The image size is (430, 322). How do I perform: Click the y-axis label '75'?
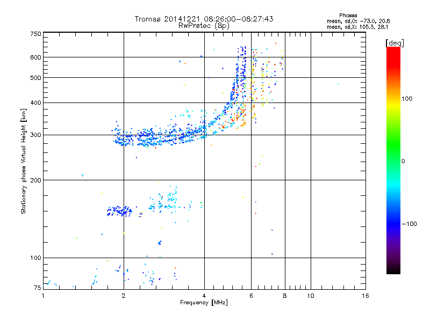point(38,288)
